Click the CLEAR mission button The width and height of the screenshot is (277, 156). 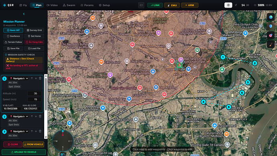click(x=13, y=144)
